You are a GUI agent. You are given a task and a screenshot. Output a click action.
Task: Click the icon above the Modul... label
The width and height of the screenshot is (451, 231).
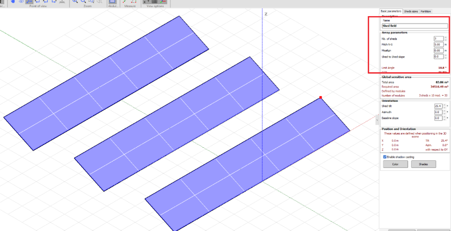[x=112, y=1]
